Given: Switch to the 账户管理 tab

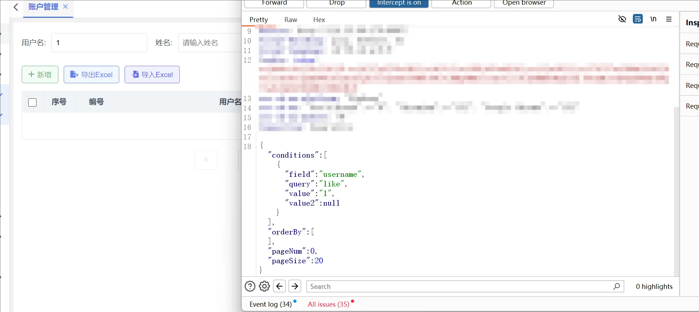Looking at the screenshot, I should [43, 7].
